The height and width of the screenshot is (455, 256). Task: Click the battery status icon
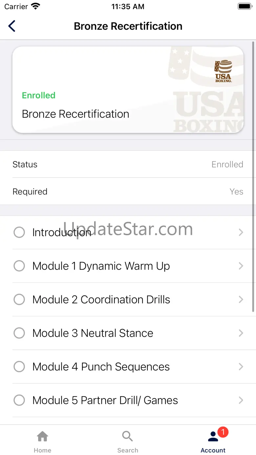(245, 7)
